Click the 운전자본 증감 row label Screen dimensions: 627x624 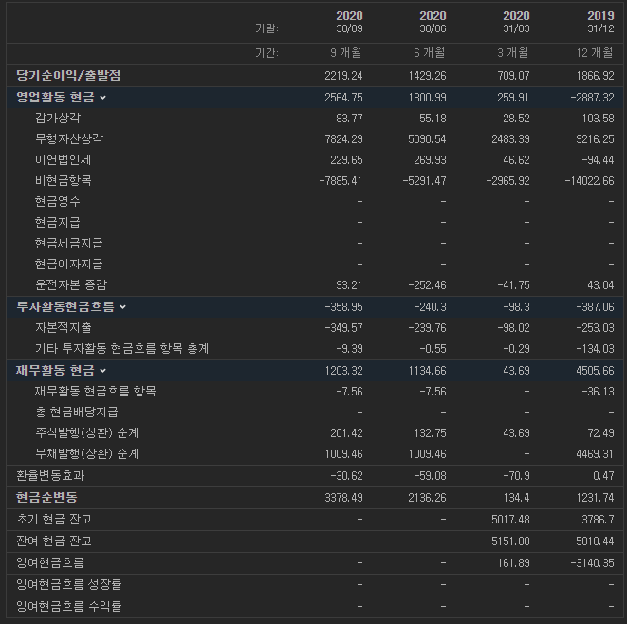coord(71,285)
